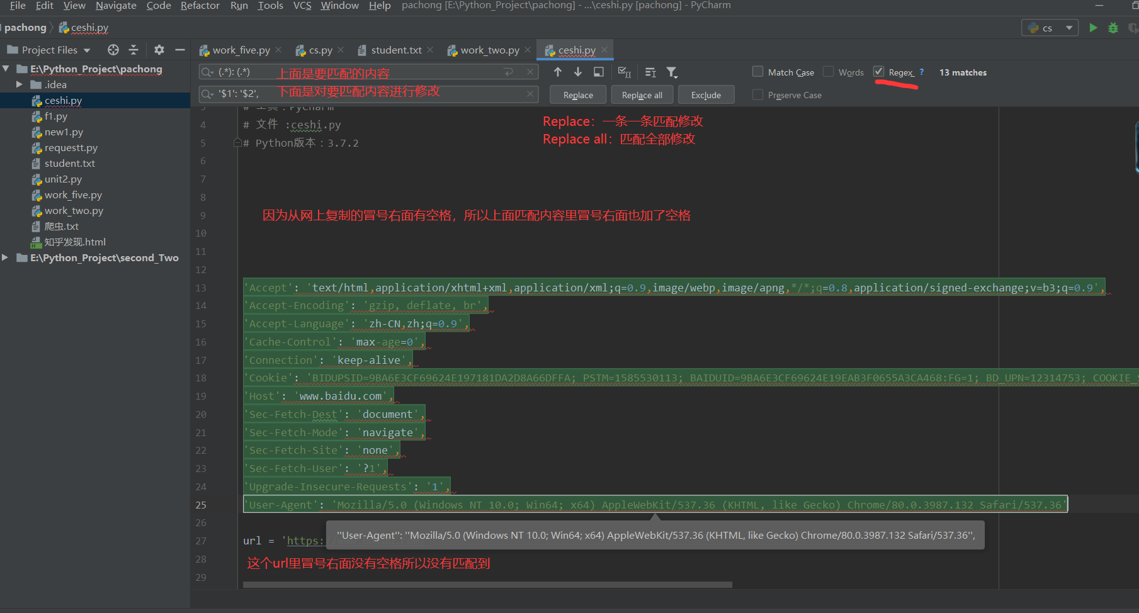Show Regex help question mark
Viewport: 1139px width, 613px height.
point(922,72)
